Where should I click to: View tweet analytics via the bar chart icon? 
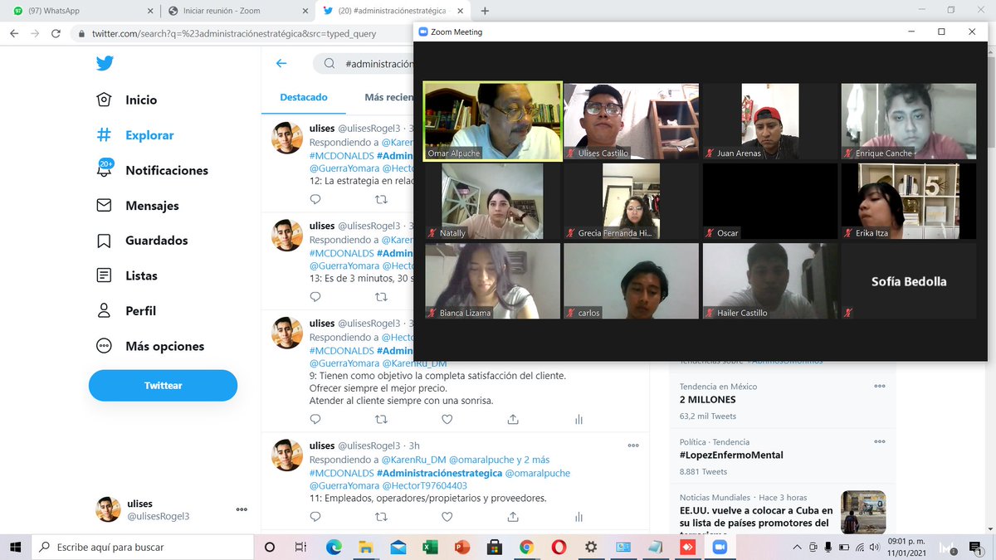click(579, 419)
